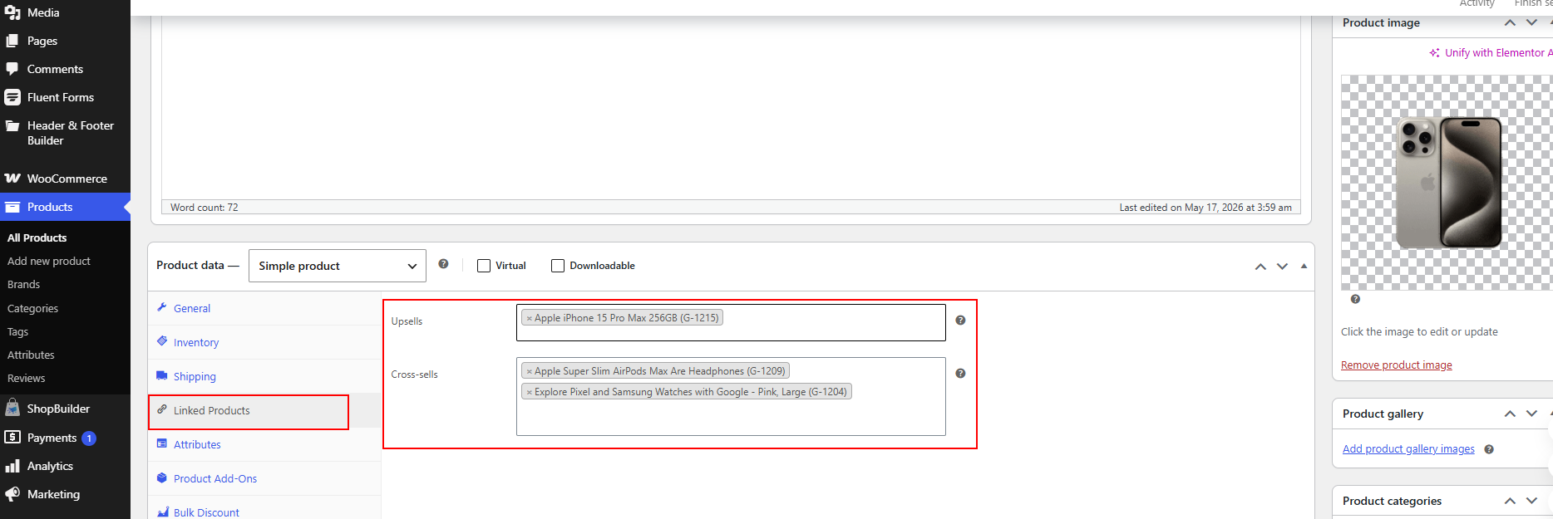Click the Marketing megaphone icon

(x=12, y=494)
